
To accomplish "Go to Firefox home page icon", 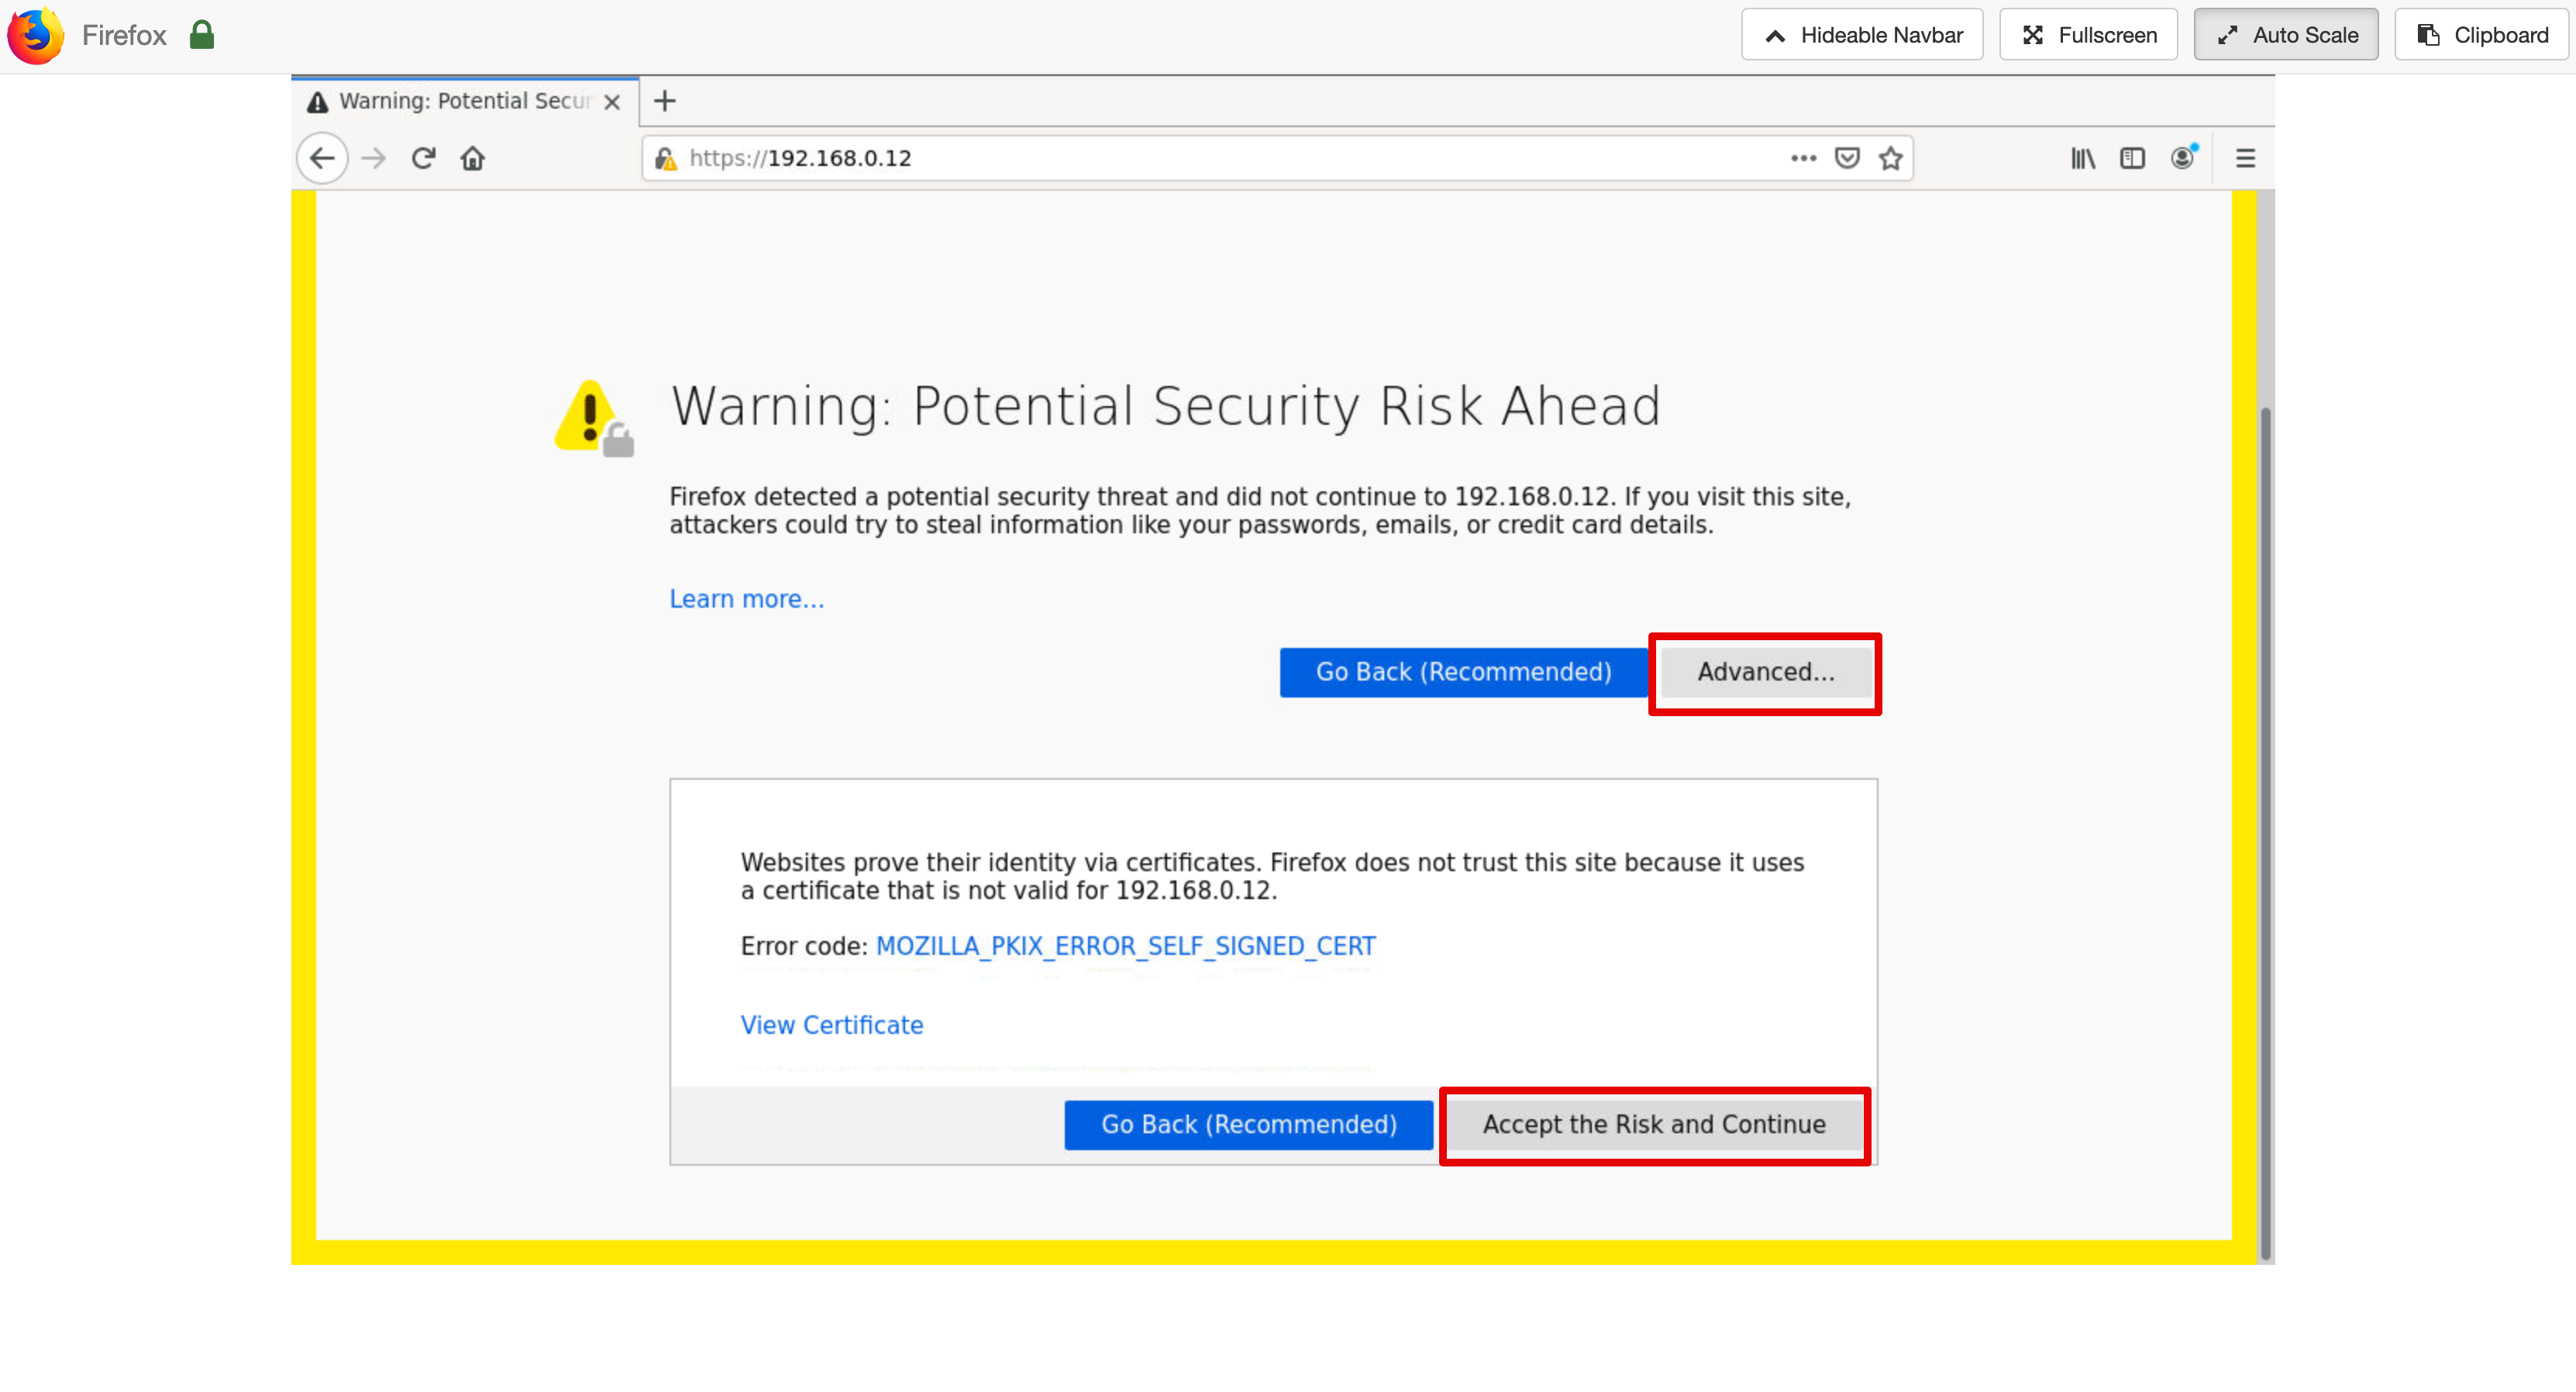I will tap(473, 158).
